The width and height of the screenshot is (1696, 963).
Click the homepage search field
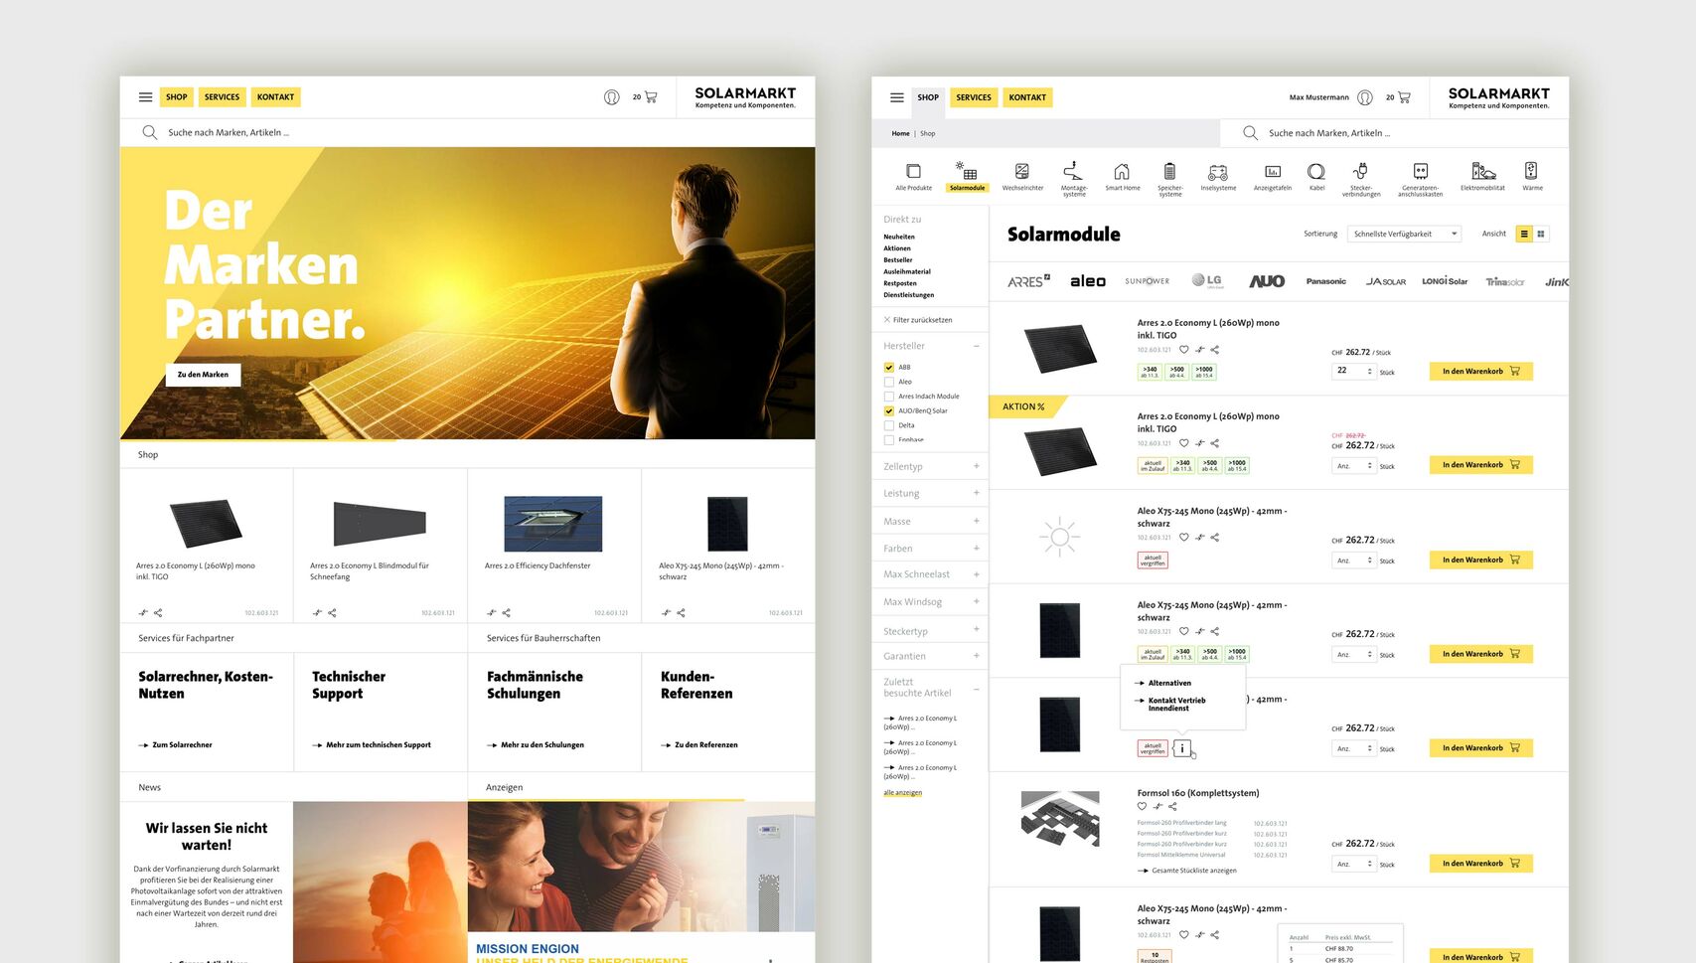[397, 132]
